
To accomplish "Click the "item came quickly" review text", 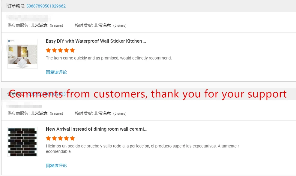I will [x=109, y=58].
